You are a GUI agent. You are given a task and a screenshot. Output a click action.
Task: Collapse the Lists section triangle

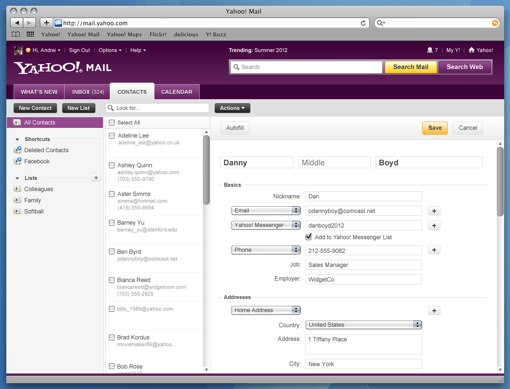tap(17, 178)
